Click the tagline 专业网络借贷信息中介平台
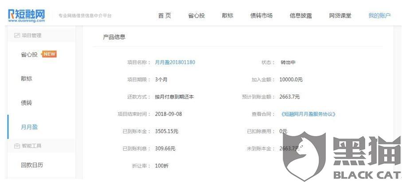The height and width of the screenshot is (182, 402). click(85, 16)
